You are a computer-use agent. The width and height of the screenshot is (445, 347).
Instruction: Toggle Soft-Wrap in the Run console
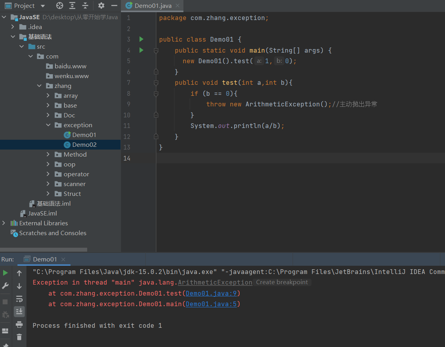coord(19,299)
